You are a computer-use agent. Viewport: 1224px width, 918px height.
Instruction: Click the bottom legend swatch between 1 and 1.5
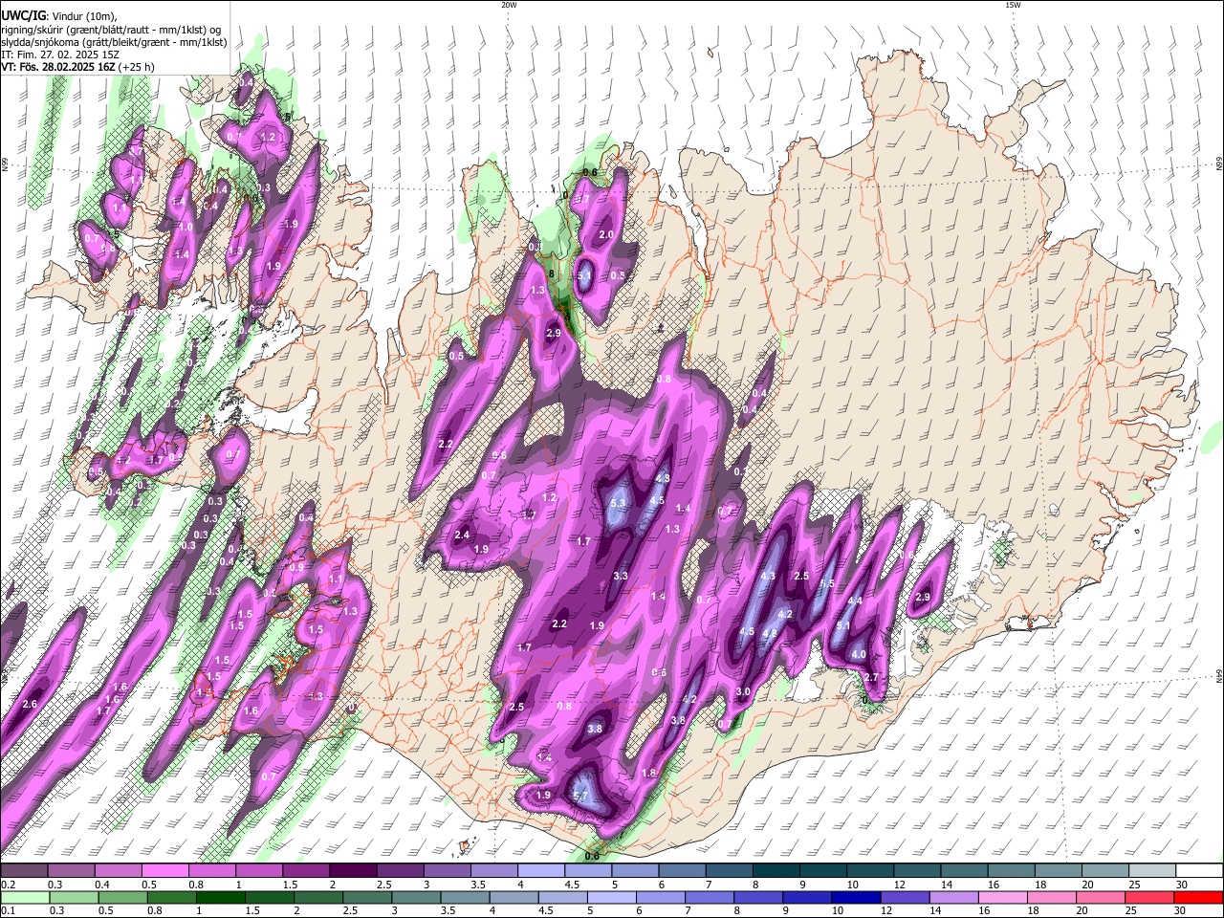pyautogui.click(x=220, y=897)
